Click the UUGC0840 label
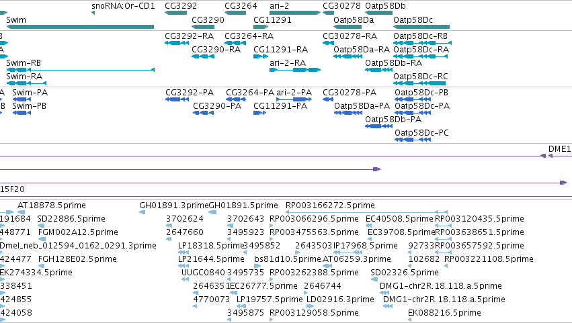Image resolution: width=572 pixels, height=323 pixels. 203,273
